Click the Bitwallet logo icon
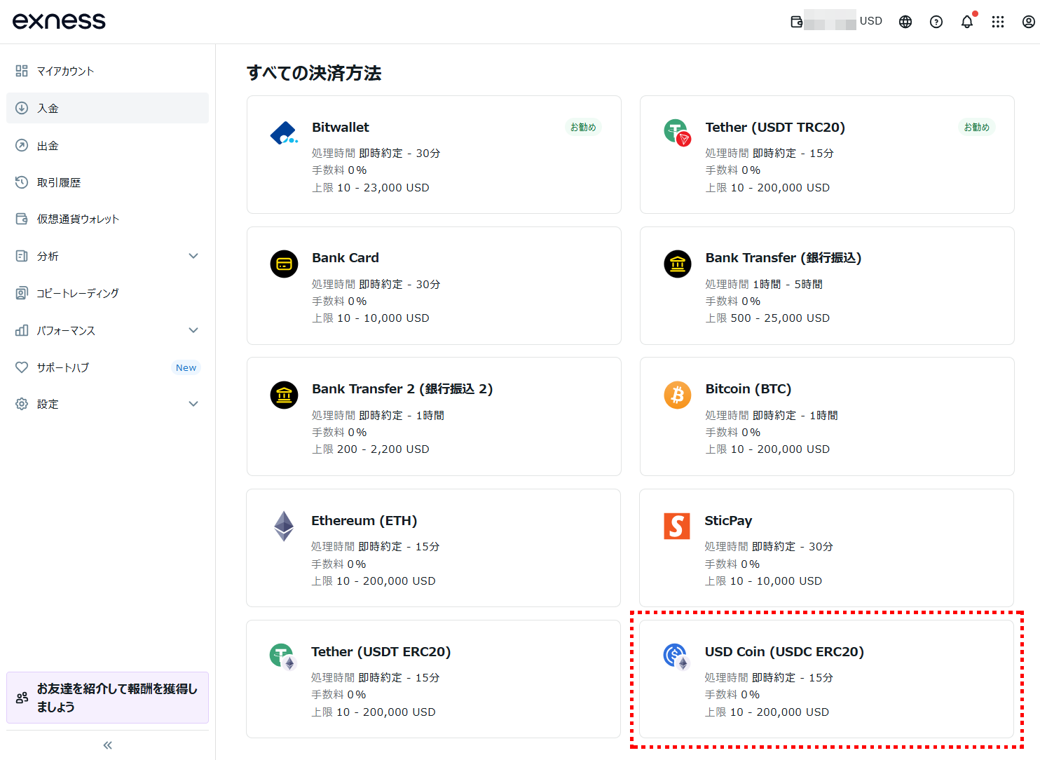 click(284, 133)
